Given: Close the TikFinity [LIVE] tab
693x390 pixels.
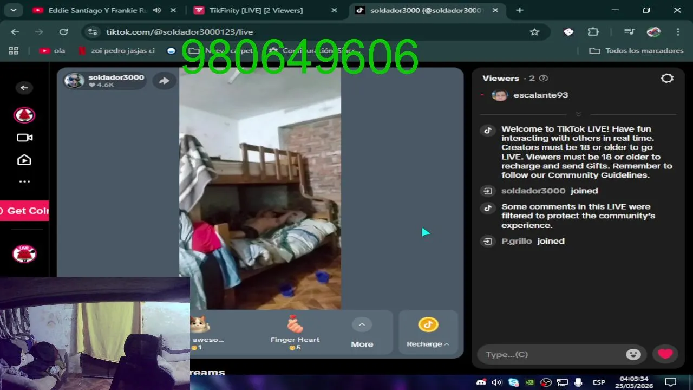Looking at the screenshot, I should [334, 10].
